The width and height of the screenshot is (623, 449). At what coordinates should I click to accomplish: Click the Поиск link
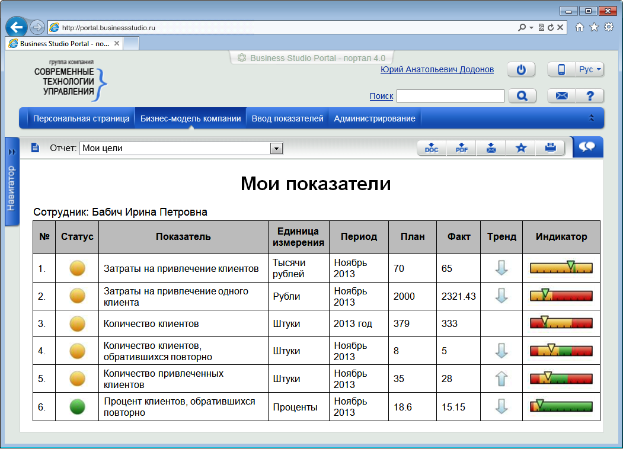pyautogui.click(x=381, y=96)
